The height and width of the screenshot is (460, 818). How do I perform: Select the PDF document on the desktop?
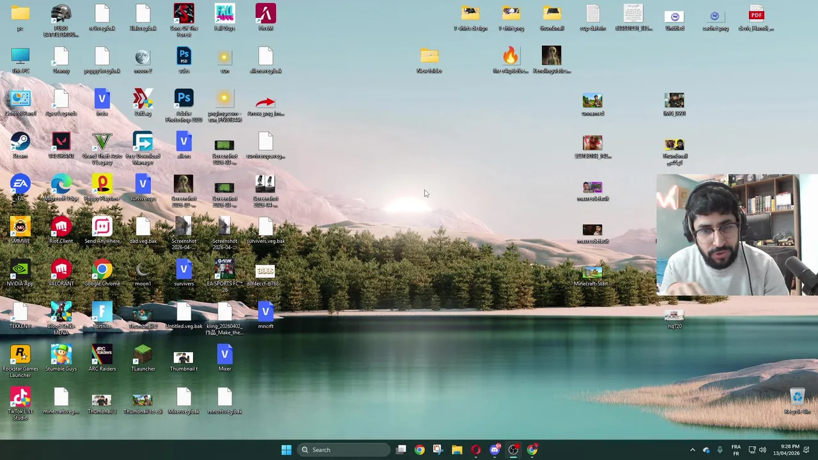point(756,17)
